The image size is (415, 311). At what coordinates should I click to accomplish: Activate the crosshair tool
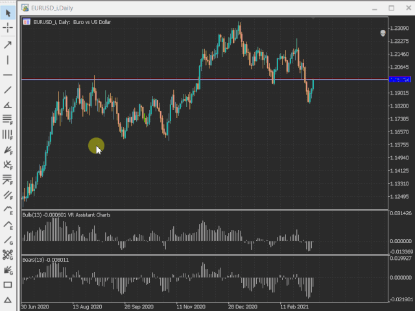tap(8, 27)
